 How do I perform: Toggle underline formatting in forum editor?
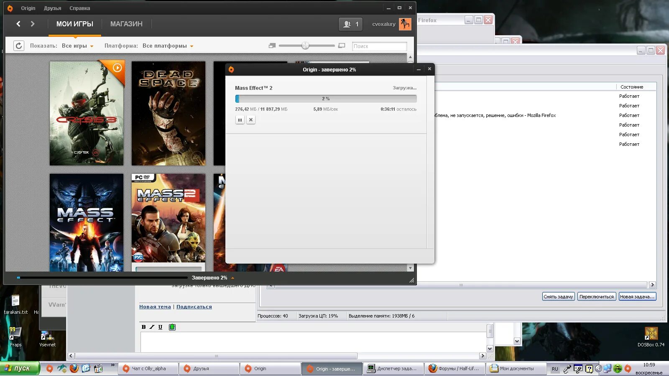[x=160, y=327]
